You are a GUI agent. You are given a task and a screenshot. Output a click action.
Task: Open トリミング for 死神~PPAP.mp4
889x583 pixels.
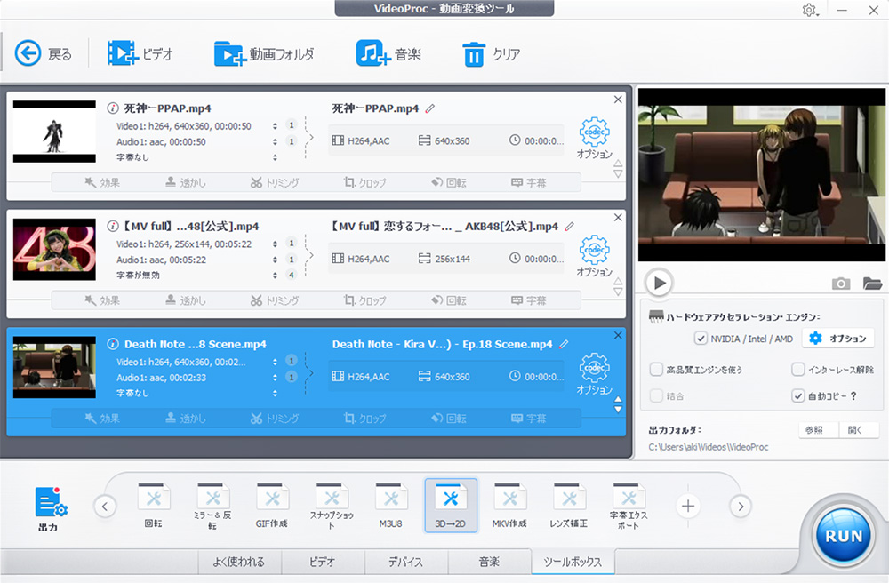click(275, 182)
